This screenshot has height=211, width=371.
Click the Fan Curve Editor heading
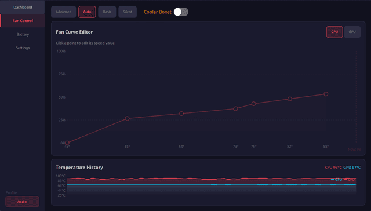(74, 32)
